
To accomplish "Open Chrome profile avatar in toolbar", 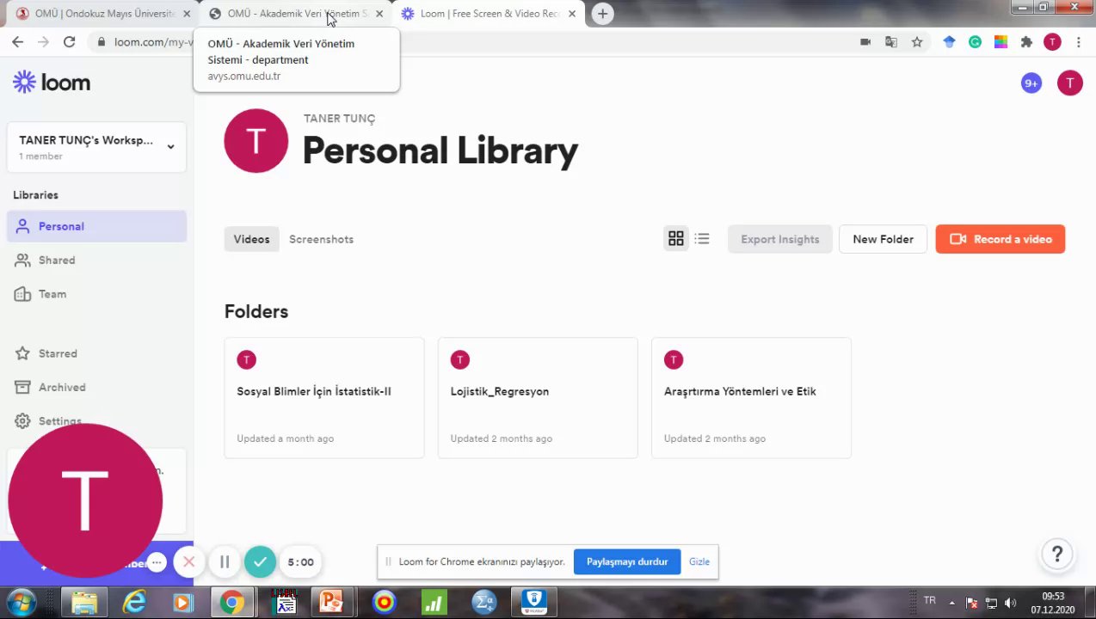I will point(1052,41).
